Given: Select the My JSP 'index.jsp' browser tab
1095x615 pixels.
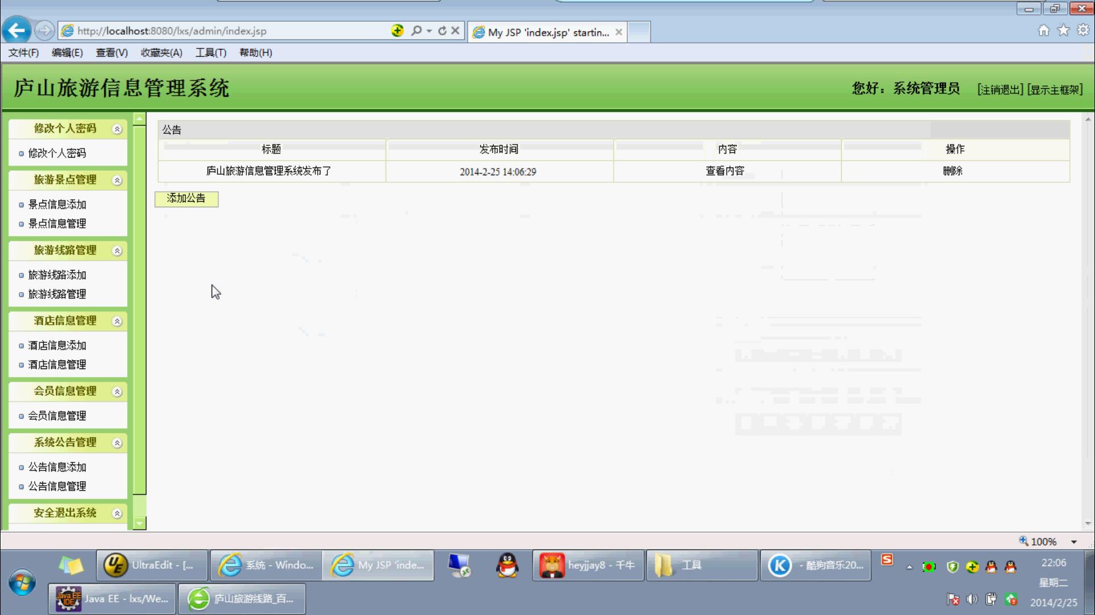Looking at the screenshot, I should 547,32.
